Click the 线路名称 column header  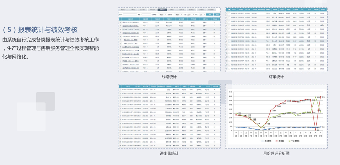tap(130, 19)
